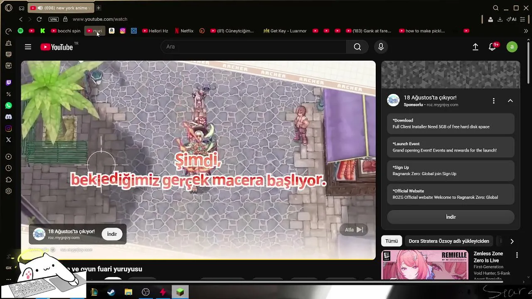The height and width of the screenshot is (299, 532).
Task: Show more filter chips with right arrow
Action: pyautogui.click(x=512, y=241)
